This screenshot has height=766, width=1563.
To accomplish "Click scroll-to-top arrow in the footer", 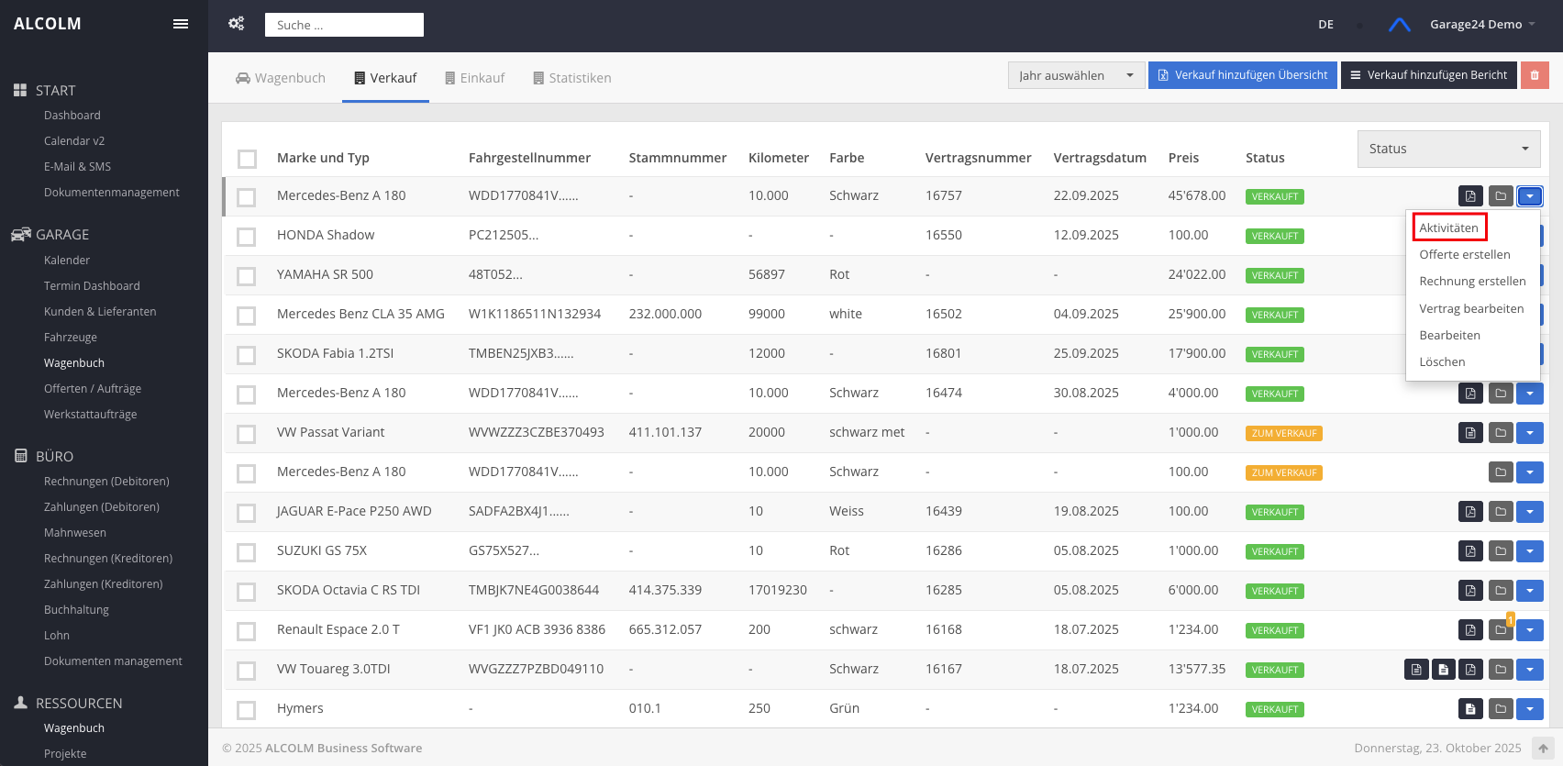I will (x=1543, y=749).
